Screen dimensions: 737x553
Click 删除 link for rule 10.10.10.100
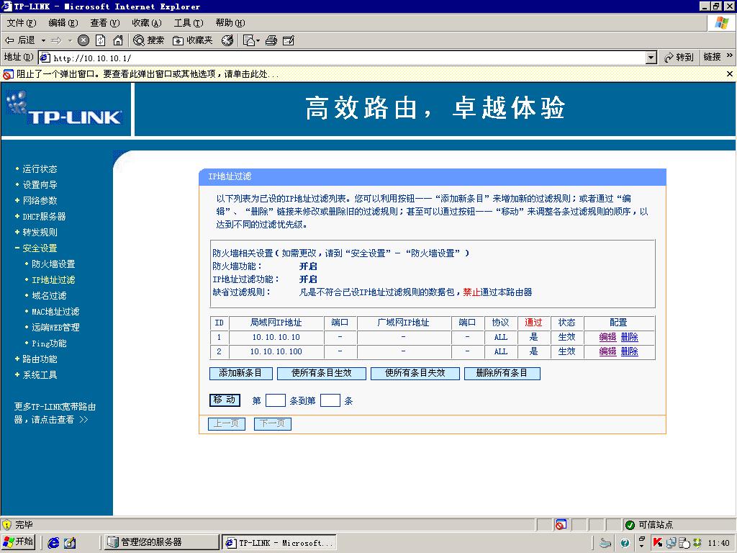[629, 351]
